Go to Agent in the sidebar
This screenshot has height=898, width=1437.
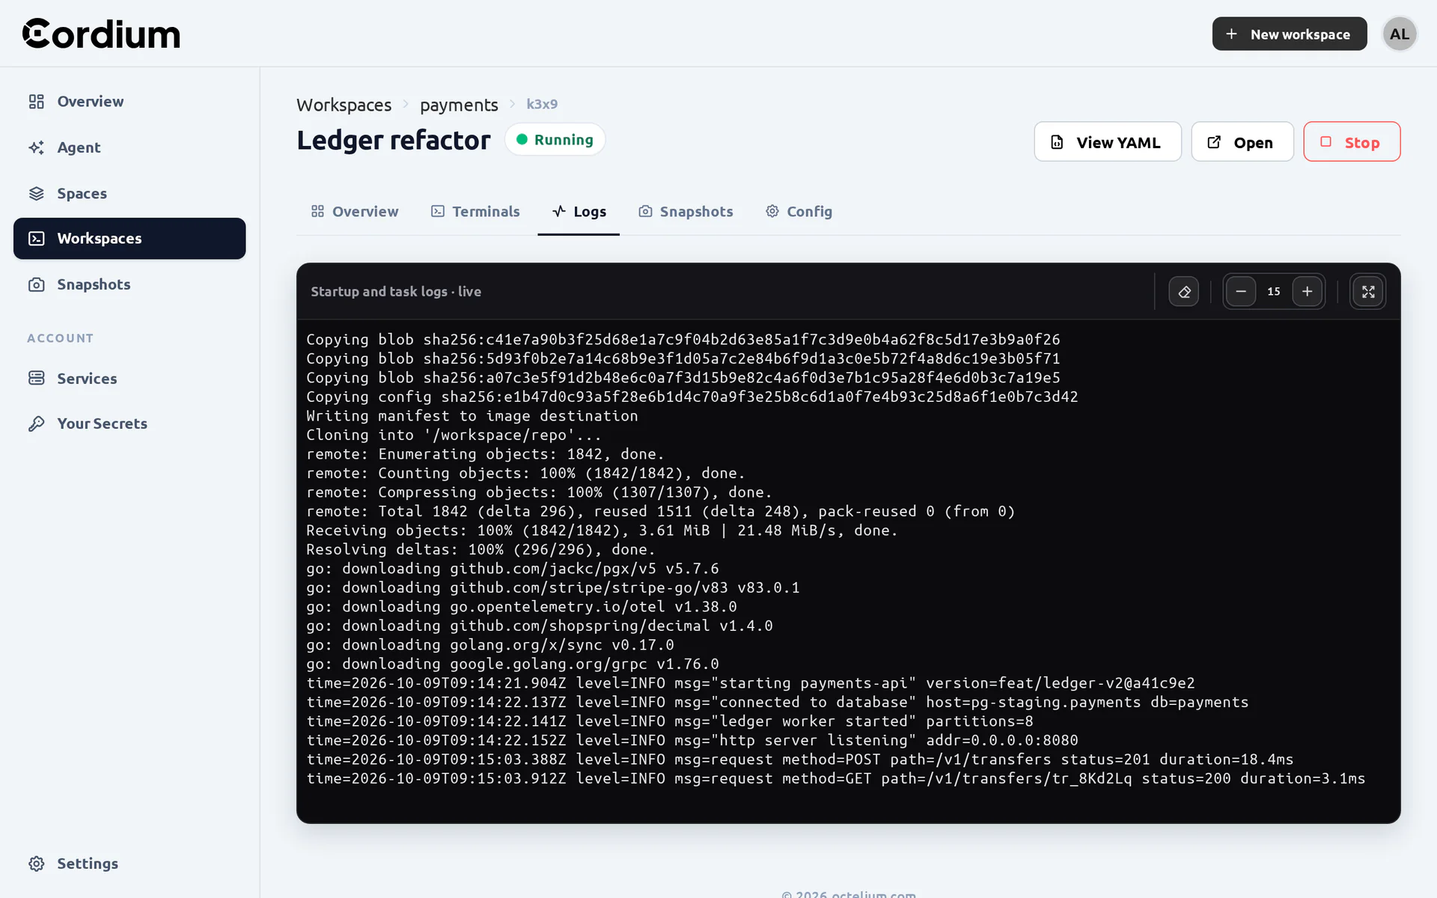pyautogui.click(x=129, y=147)
